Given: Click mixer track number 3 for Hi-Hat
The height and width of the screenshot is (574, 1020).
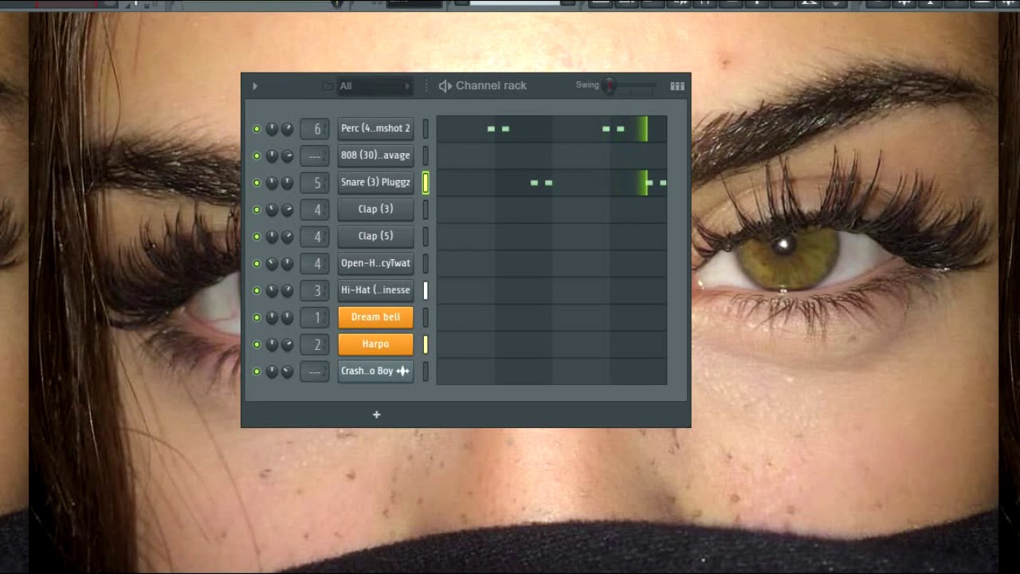Looking at the screenshot, I should (x=315, y=290).
